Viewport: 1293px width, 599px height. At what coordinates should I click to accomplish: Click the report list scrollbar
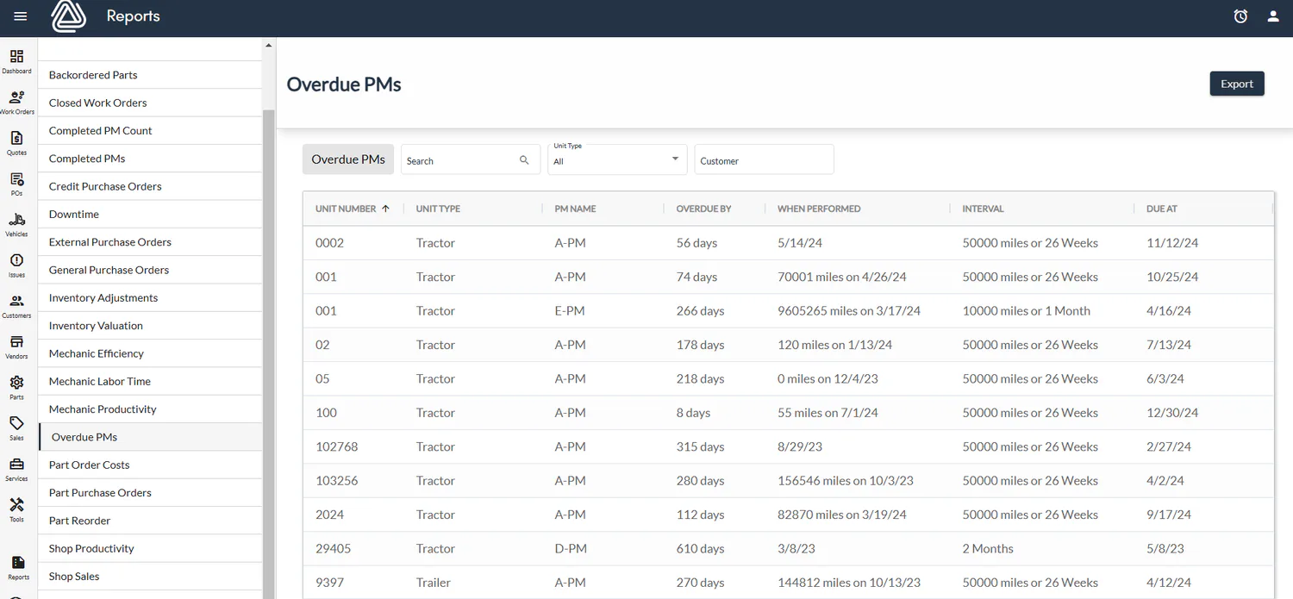268,353
